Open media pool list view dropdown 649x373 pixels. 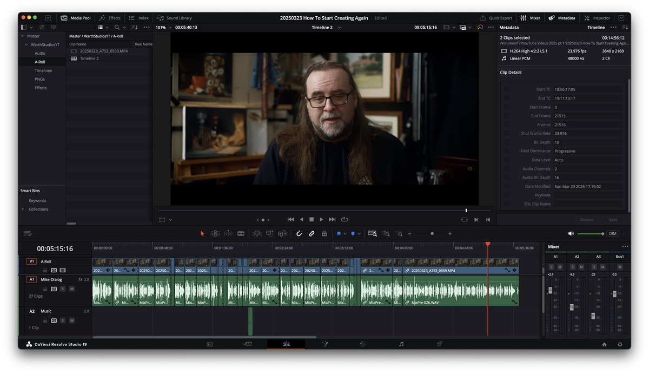[103, 27]
